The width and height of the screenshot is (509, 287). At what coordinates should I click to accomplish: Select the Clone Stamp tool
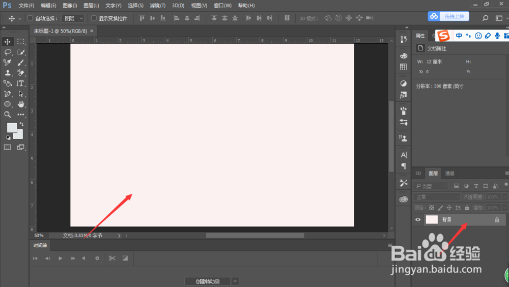click(x=8, y=73)
